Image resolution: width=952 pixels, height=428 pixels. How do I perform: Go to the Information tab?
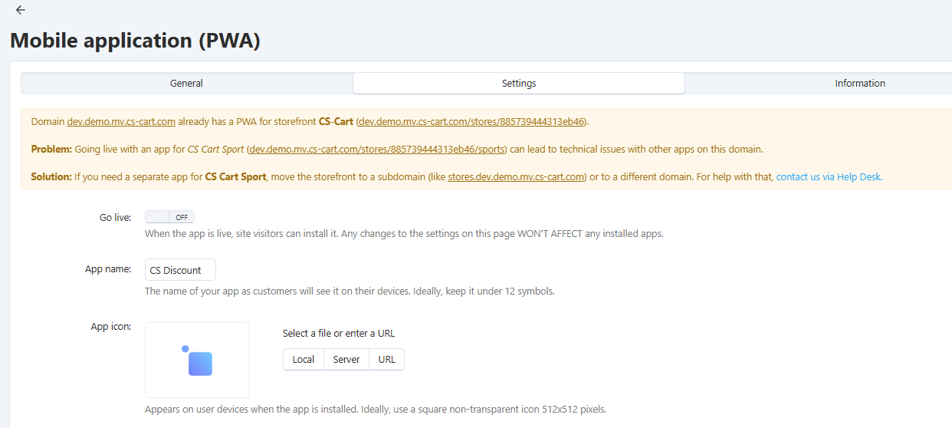pyautogui.click(x=859, y=84)
